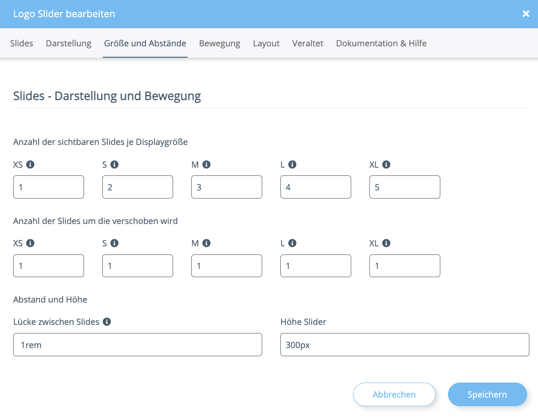Image resolution: width=538 pixels, height=418 pixels.
Task: Click the Logo Slider bearbeiten title
Action: (x=64, y=14)
